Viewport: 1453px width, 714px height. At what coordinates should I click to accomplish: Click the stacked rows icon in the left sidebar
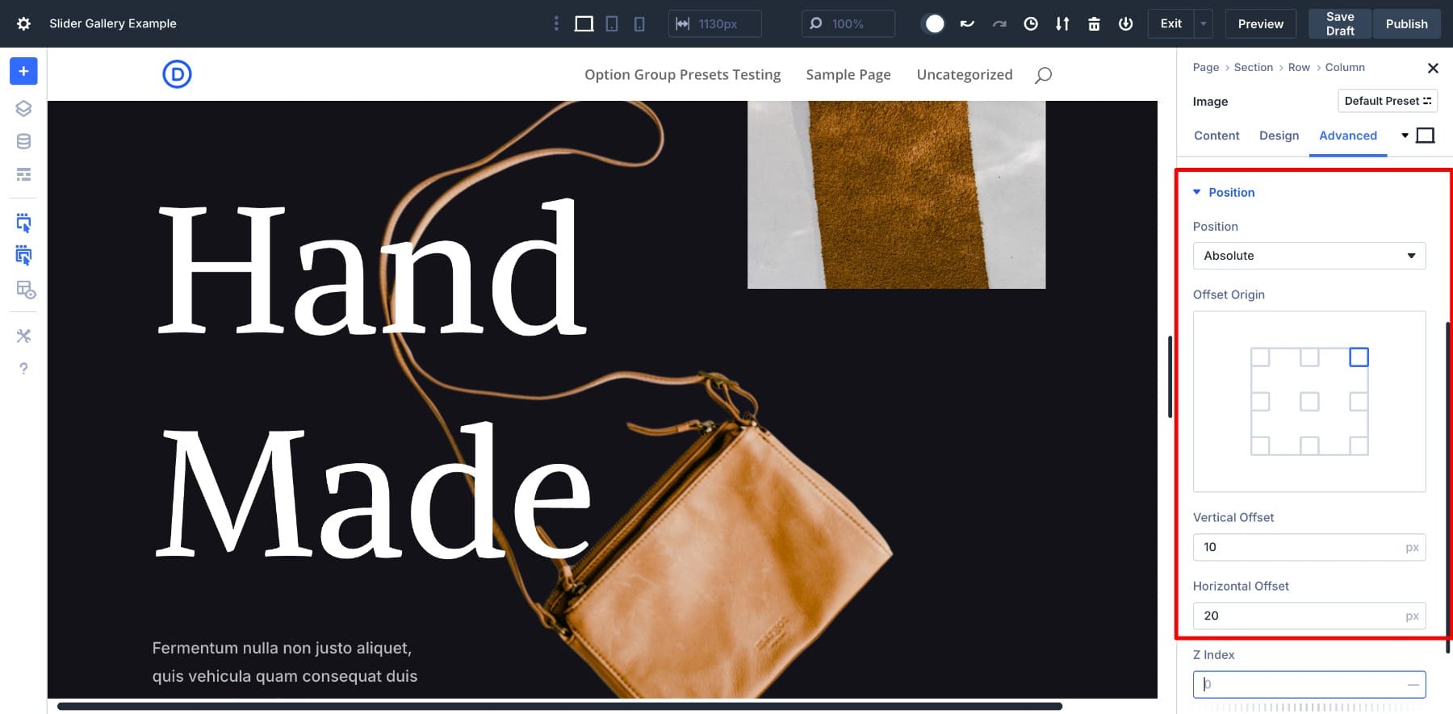click(23, 174)
